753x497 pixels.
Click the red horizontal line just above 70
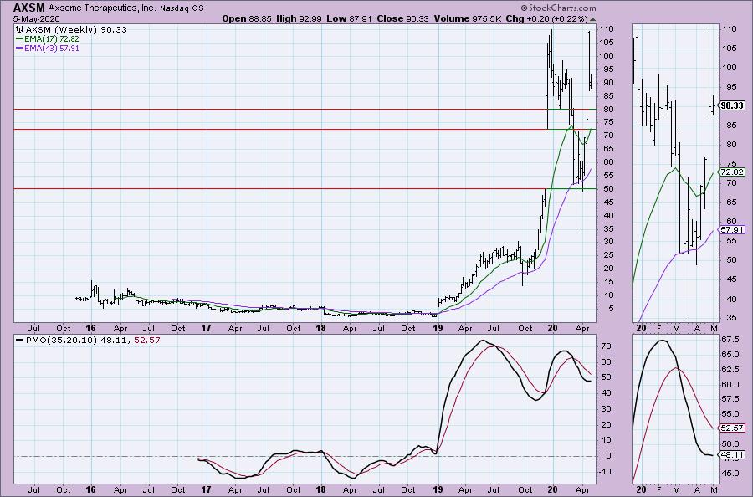[x=280, y=129]
